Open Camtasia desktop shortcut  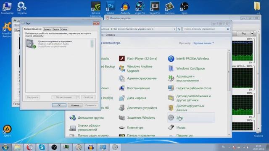coord(169,8)
